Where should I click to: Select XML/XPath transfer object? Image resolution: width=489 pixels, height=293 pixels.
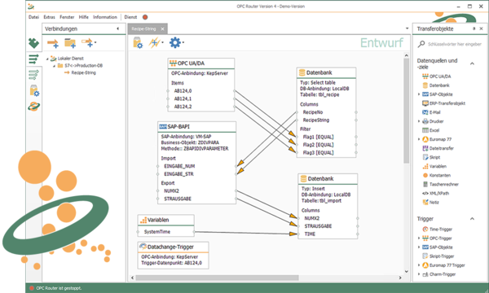tap(436, 194)
